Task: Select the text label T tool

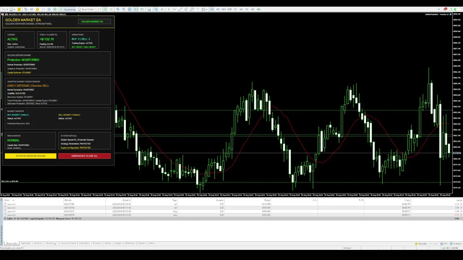Action: (x=197, y=9)
